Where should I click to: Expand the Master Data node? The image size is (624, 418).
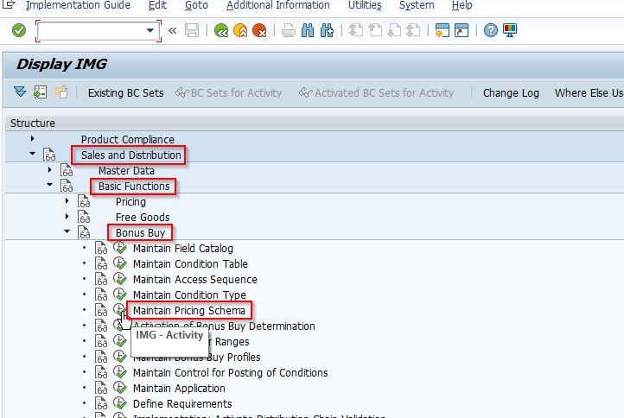(50, 170)
